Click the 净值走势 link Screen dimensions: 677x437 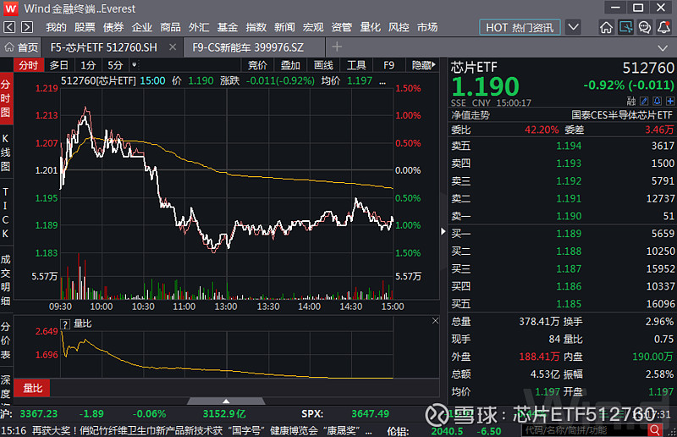coord(471,115)
